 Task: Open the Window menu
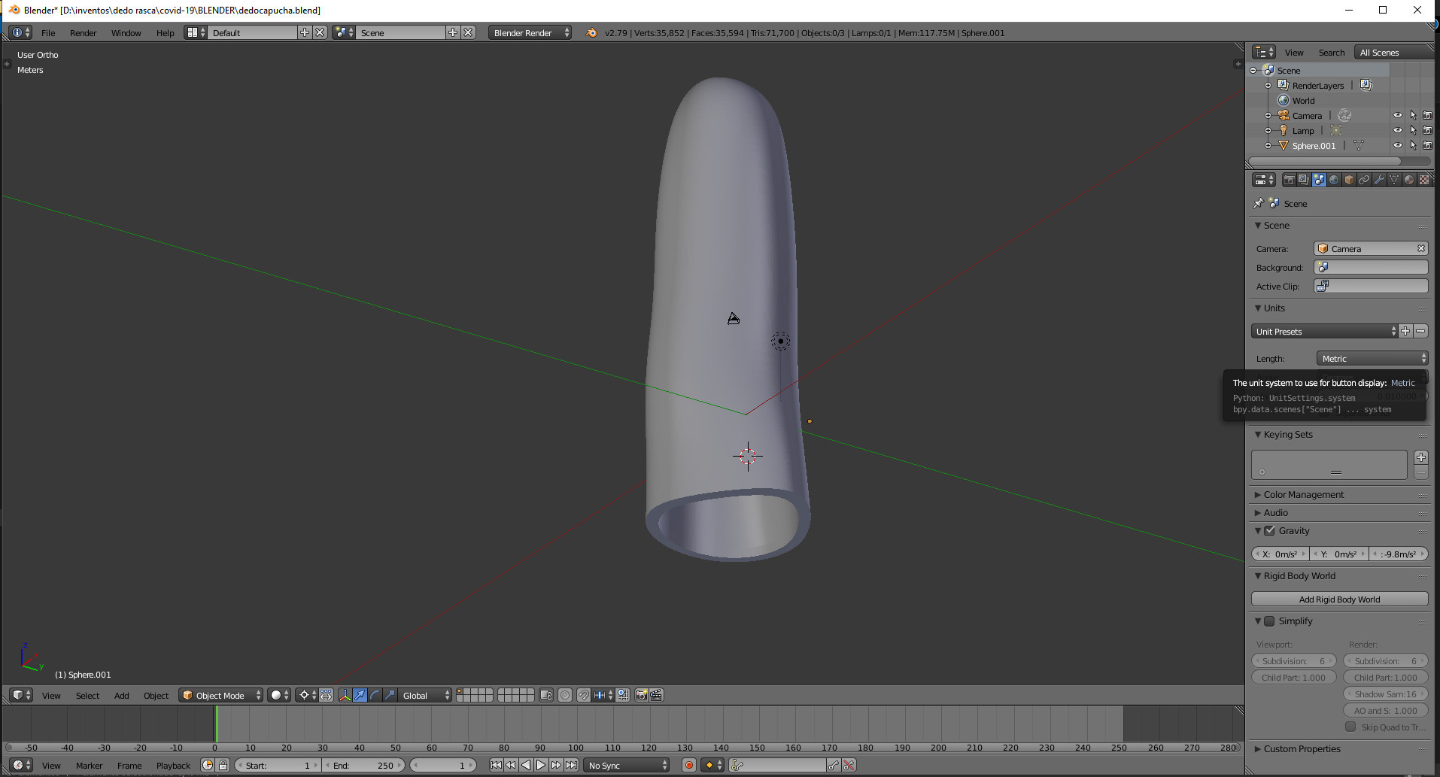126,32
